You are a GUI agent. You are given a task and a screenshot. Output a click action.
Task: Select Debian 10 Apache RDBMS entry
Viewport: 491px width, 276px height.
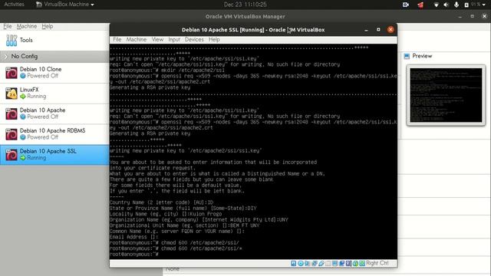54,134
